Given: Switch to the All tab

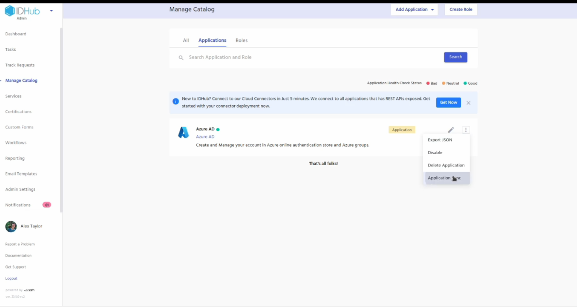Looking at the screenshot, I should 186,40.
